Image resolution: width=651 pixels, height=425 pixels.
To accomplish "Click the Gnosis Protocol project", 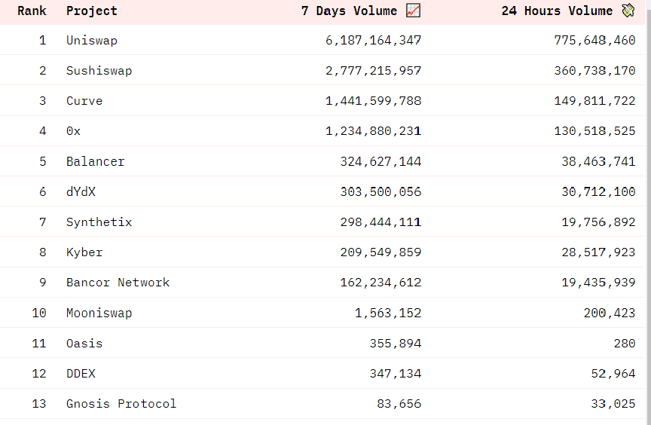I will [x=121, y=404].
